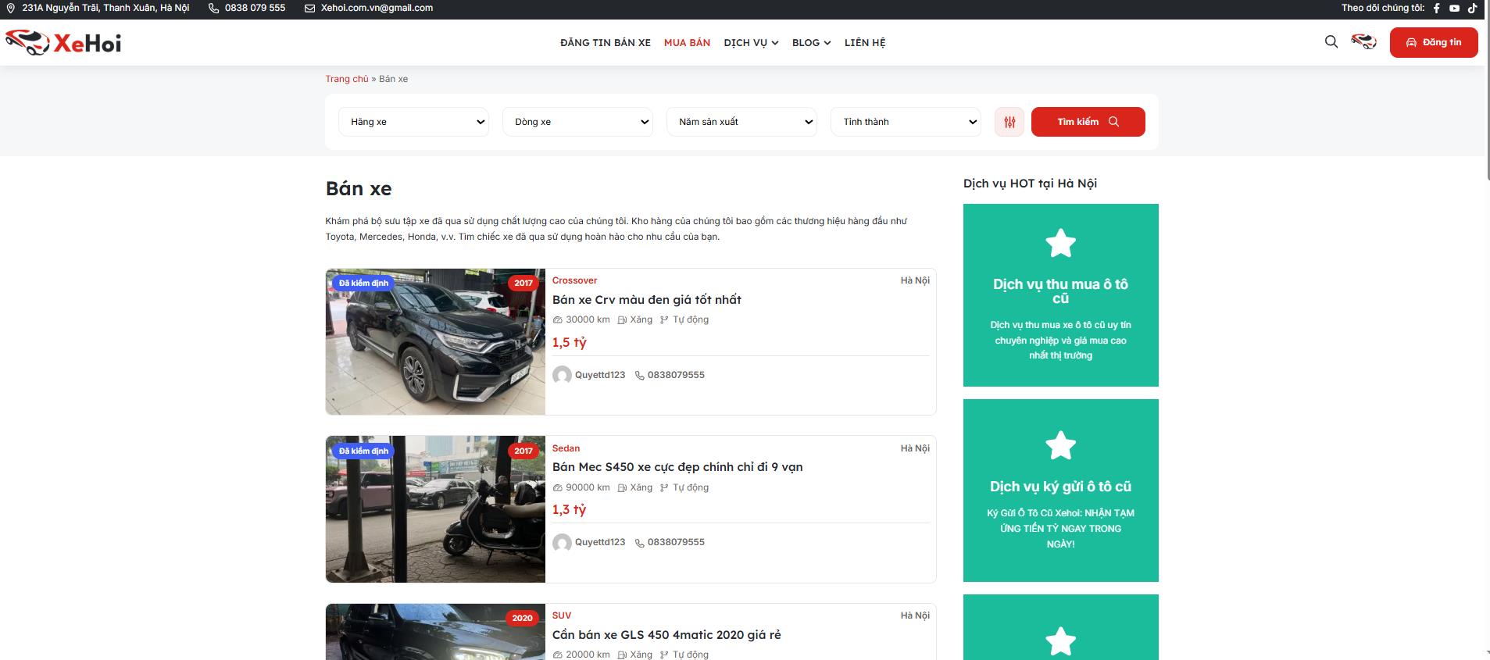This screenshot has width=1490, height=660.
Task: Click email Xehoi.com.vn@gmail.com in top bar
Action: pos(377,8)
